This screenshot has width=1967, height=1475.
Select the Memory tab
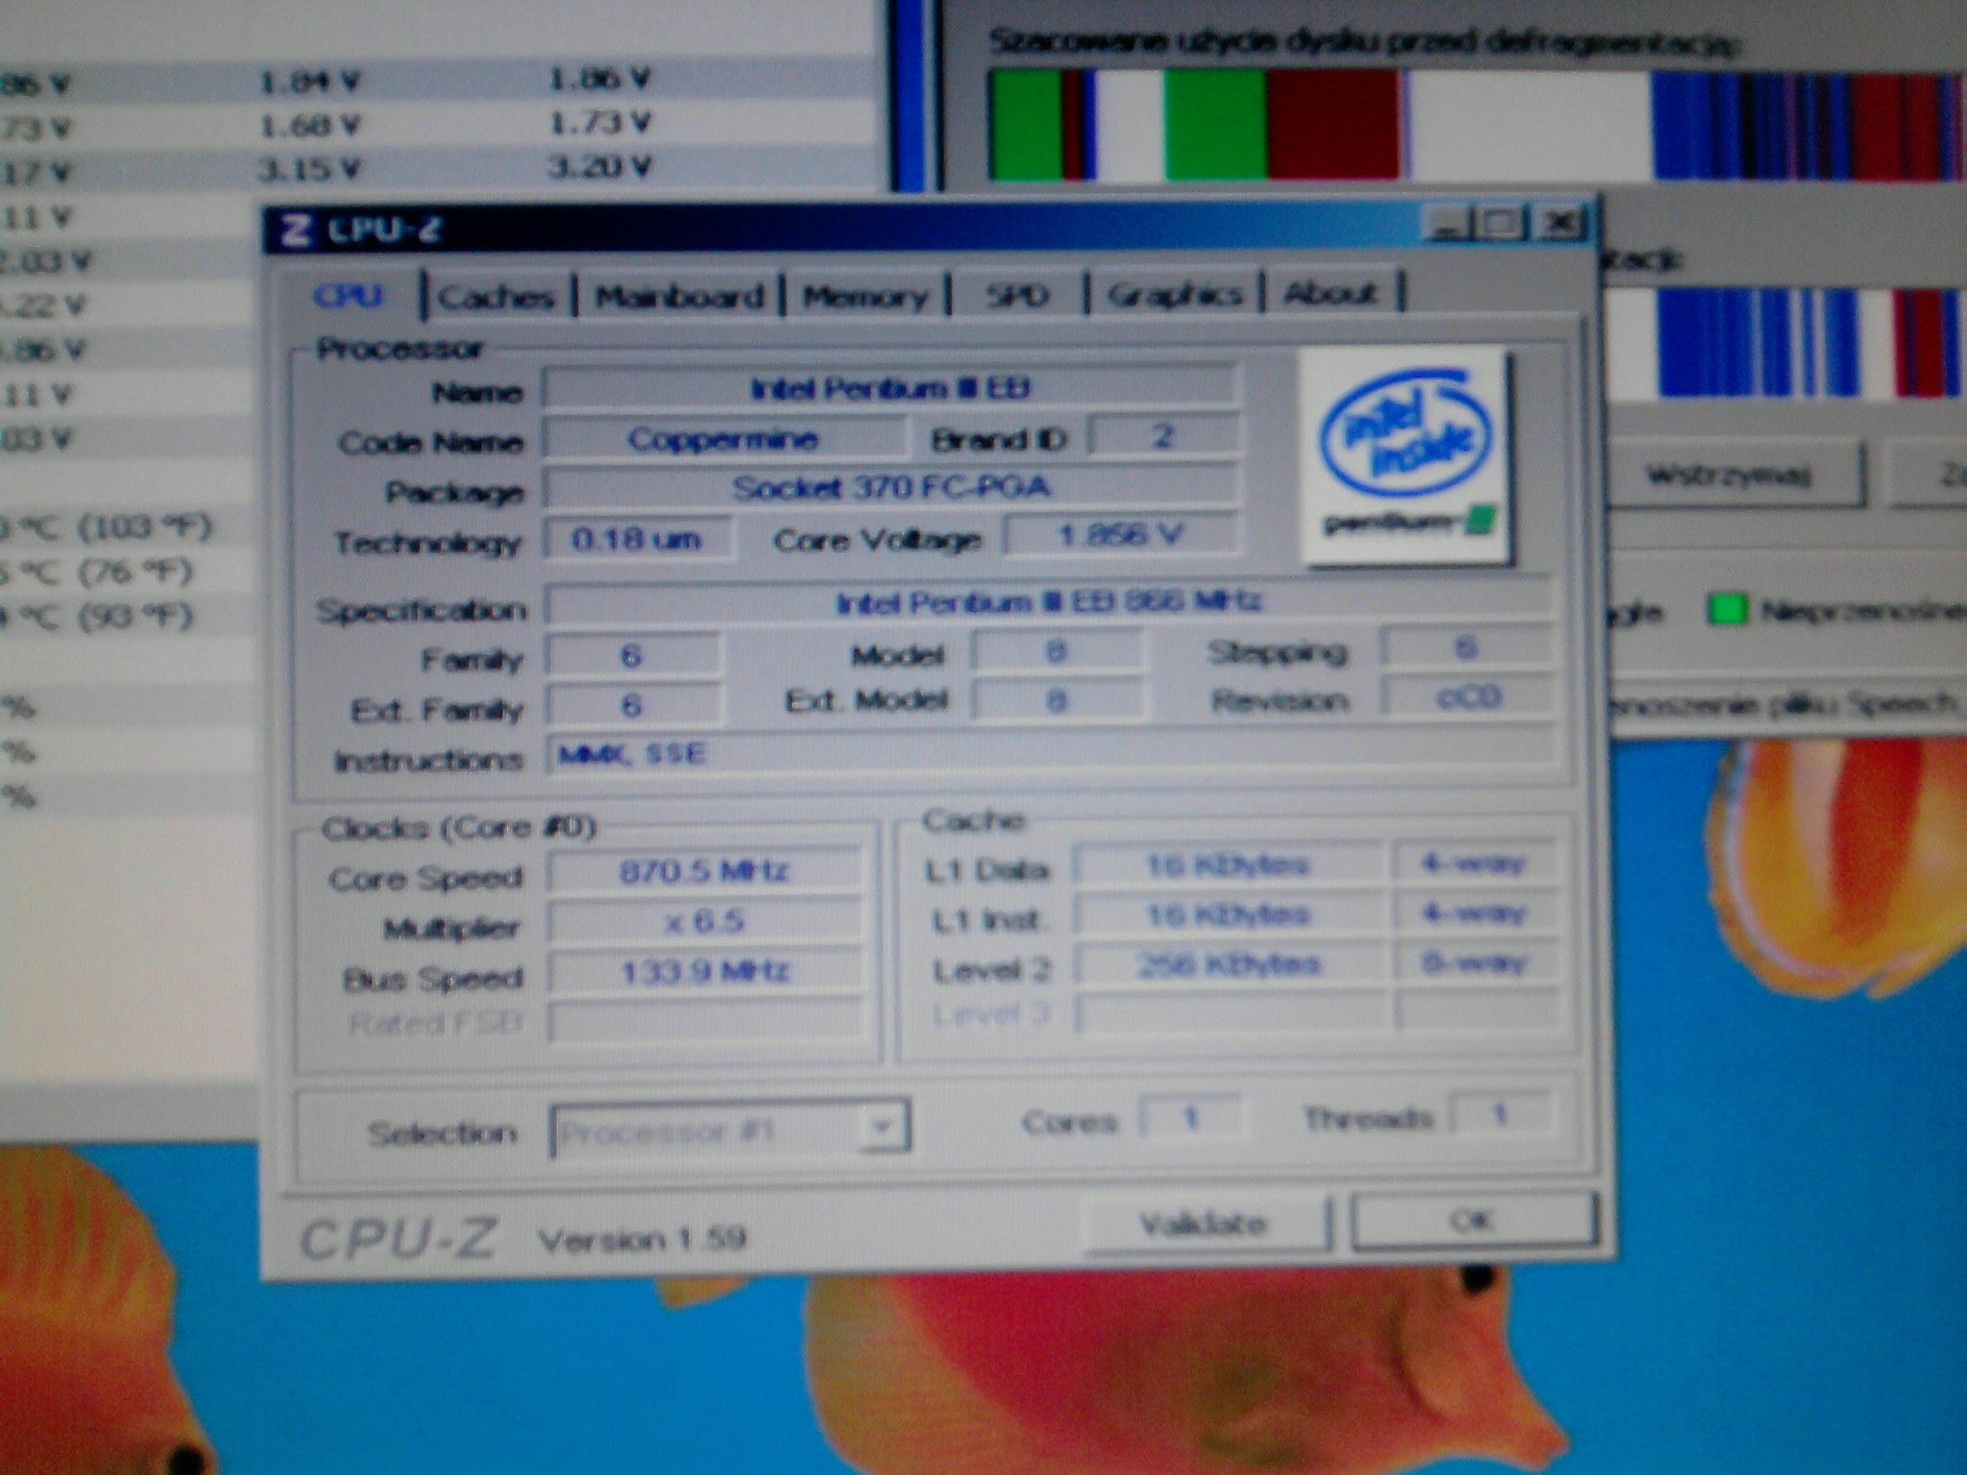click(865, 296)
